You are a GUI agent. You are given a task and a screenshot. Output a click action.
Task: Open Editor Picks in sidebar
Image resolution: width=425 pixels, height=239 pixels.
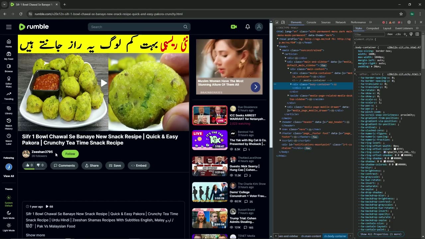pos(9,82)
